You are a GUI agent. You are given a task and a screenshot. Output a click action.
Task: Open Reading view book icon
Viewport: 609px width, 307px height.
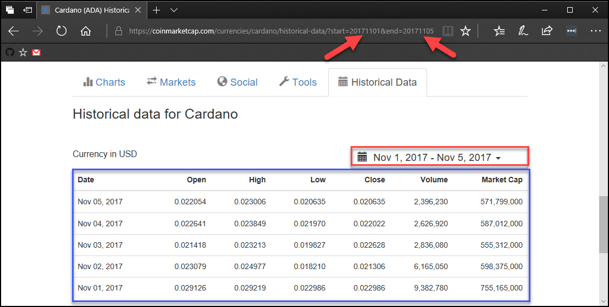tap(448, 31)
